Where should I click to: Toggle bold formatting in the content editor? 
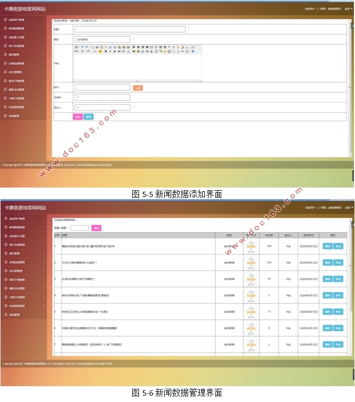tap(105, 52)
